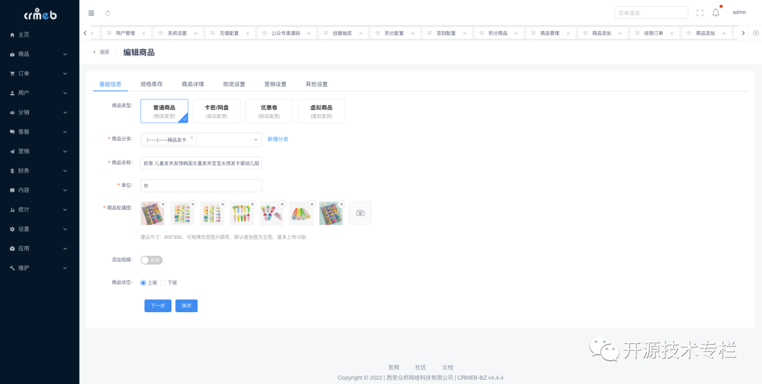This screenshot has height=384, width=762.
Task: Choose the 优惠卷 product type card
Action: (269, 111)
